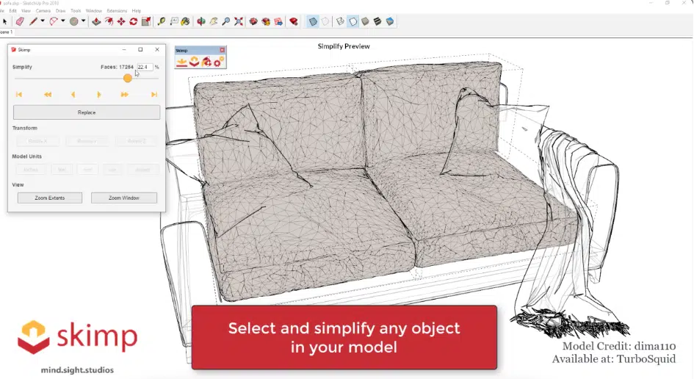Click the Skimp toolbar third icon
The height and width of the screenshot is (379, 694).
(x=206, y=62)
